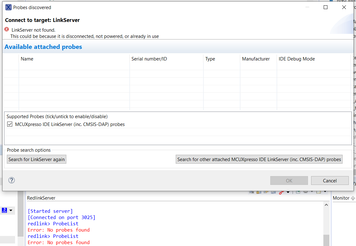The height and width of the screenshot is (246, 356).
Task: Click the Serial number/ID column header
Action: pyautogui.click(x=149, y=59)
